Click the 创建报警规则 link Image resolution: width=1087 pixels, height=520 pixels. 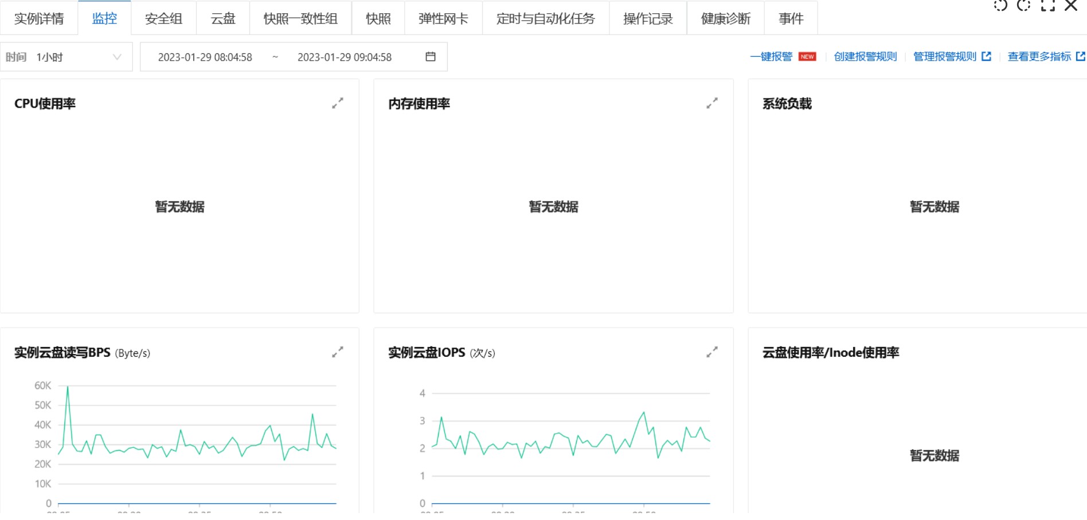click(865, 57)
